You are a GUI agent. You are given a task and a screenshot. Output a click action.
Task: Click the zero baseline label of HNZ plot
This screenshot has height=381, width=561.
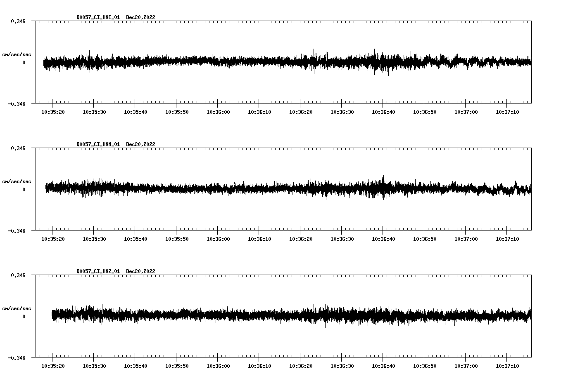click(x=24, y=316)
